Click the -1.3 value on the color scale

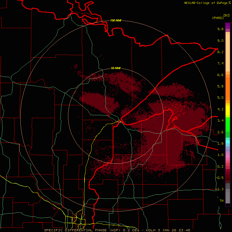[219, 189]
